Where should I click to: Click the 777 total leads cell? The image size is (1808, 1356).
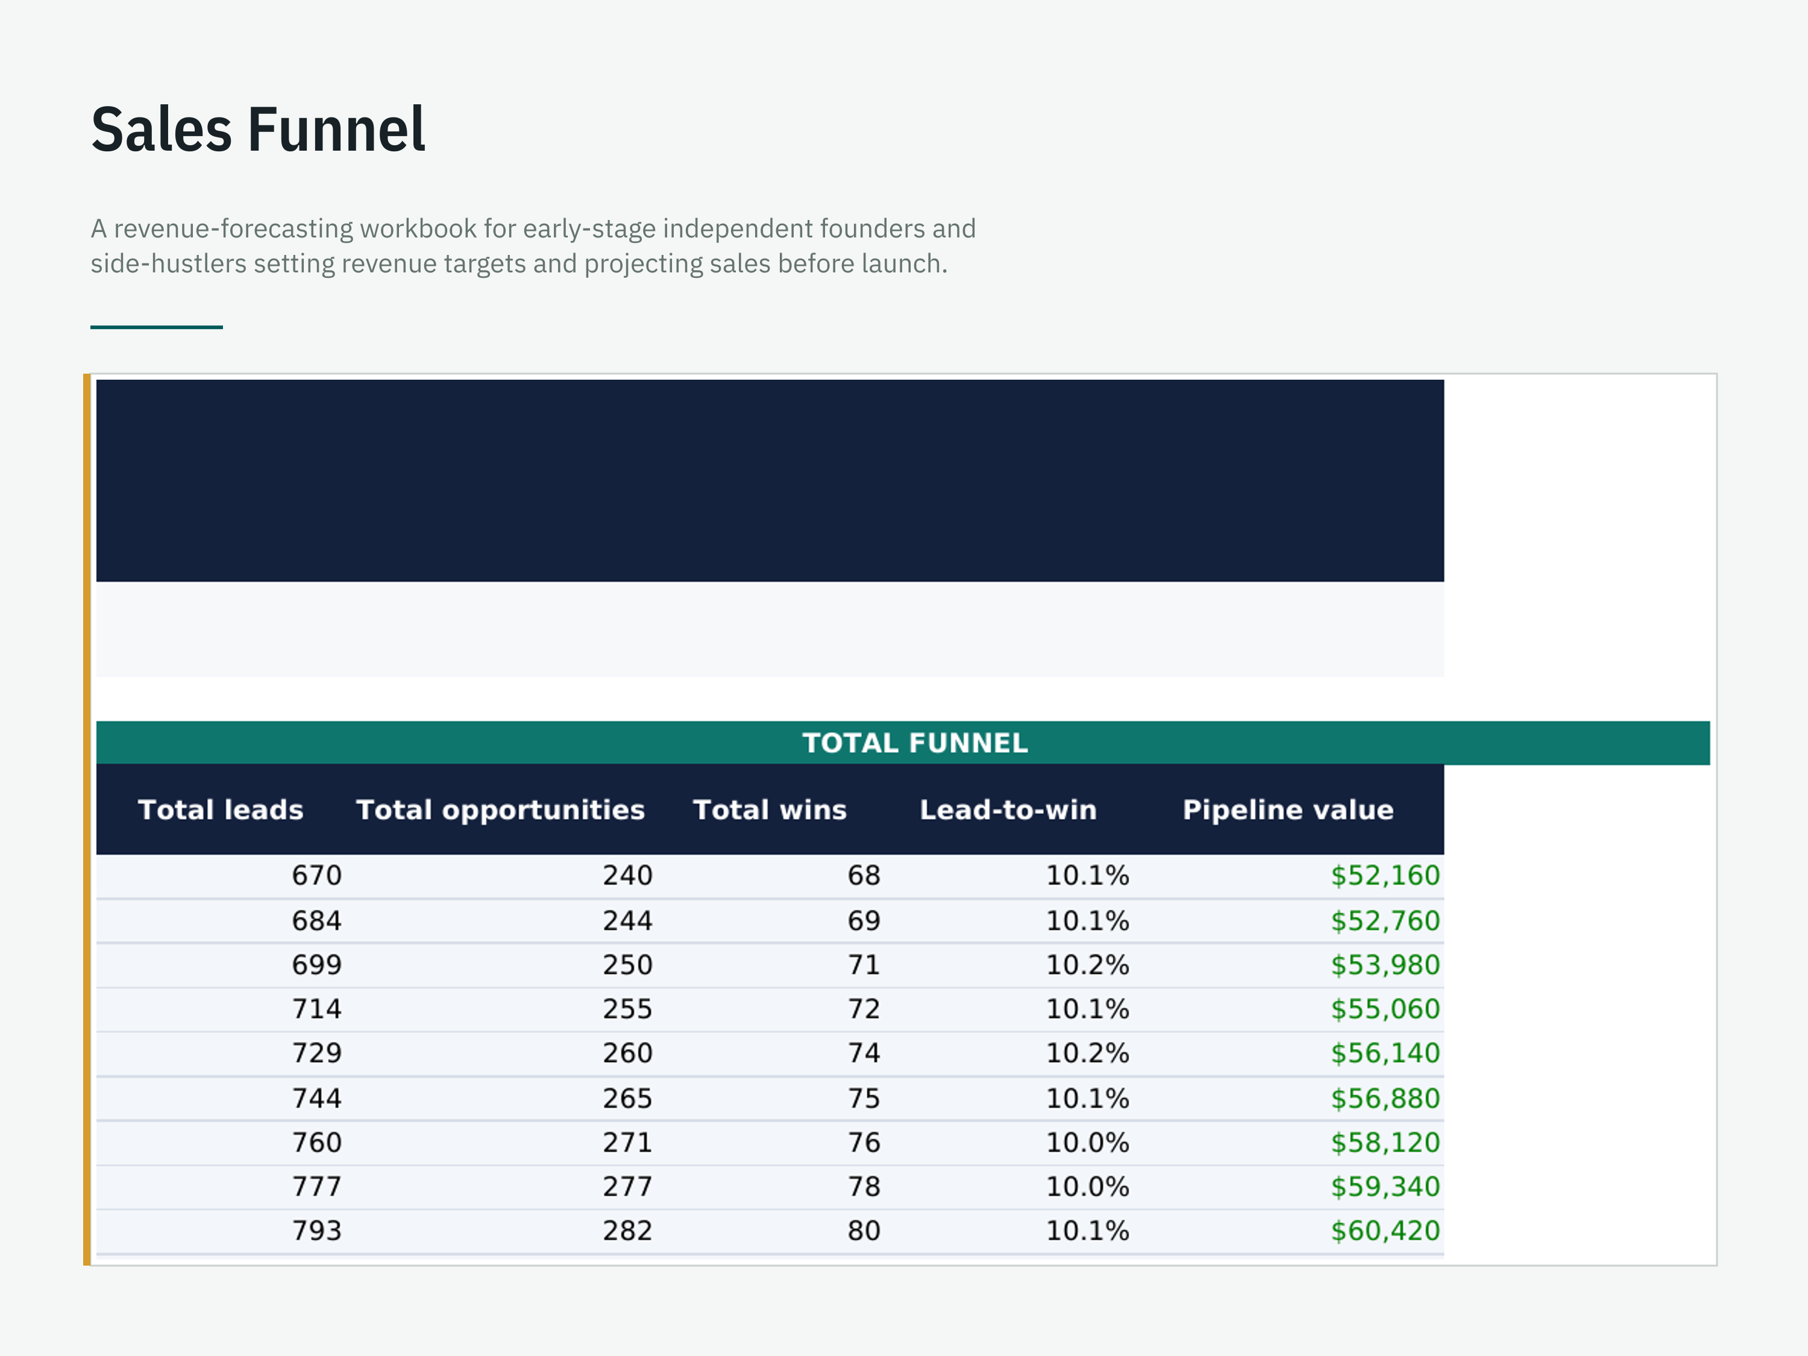(316, 1186)
